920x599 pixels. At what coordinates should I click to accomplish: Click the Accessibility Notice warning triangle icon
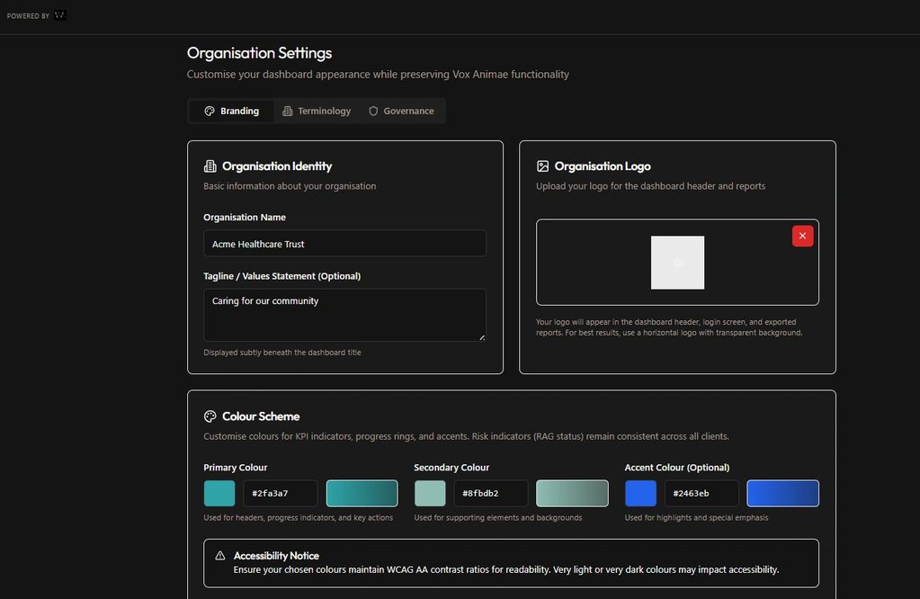[220, 556]
